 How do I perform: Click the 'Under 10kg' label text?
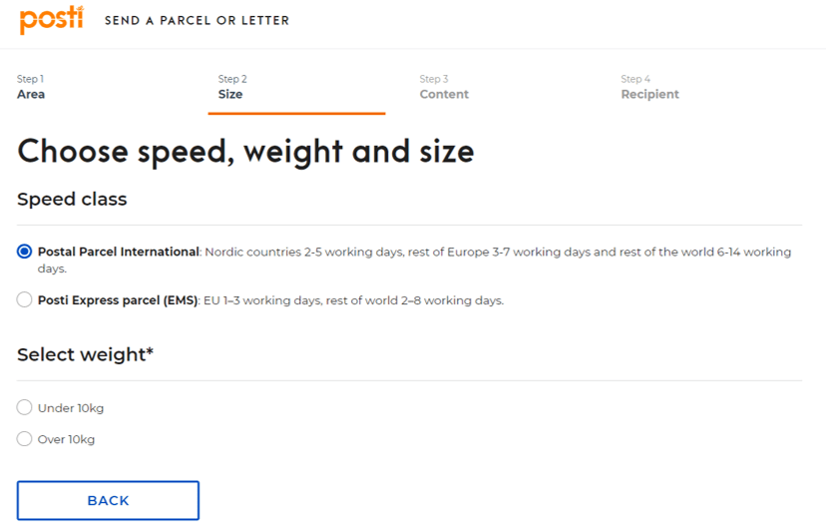coord(71,408)
